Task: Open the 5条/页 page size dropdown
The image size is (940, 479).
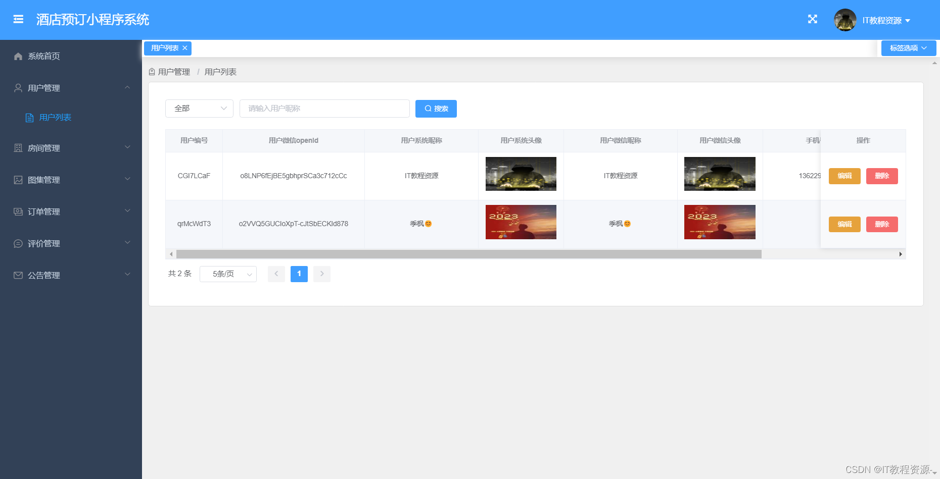Action: [x=228, y=274]
